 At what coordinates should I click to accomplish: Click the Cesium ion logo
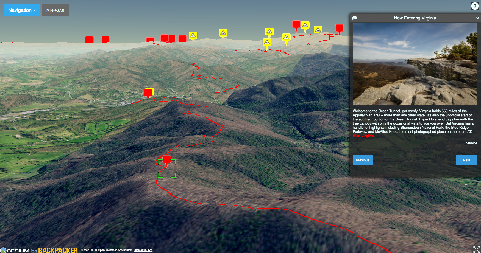(x=19, y=250)
